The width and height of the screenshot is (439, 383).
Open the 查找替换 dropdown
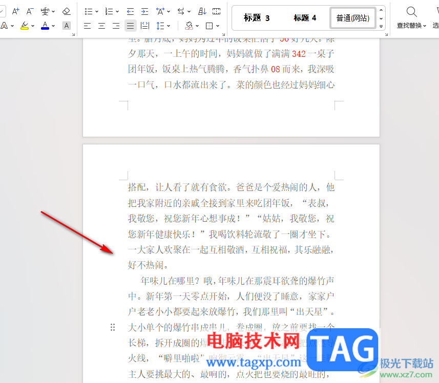411,26
